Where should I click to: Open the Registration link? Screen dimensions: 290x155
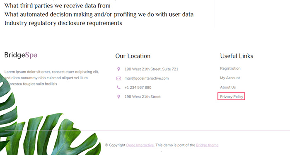click(x=230, y=68)
